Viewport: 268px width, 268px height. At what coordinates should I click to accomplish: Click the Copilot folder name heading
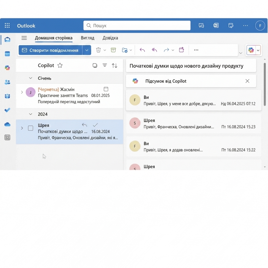coord(46,65)
